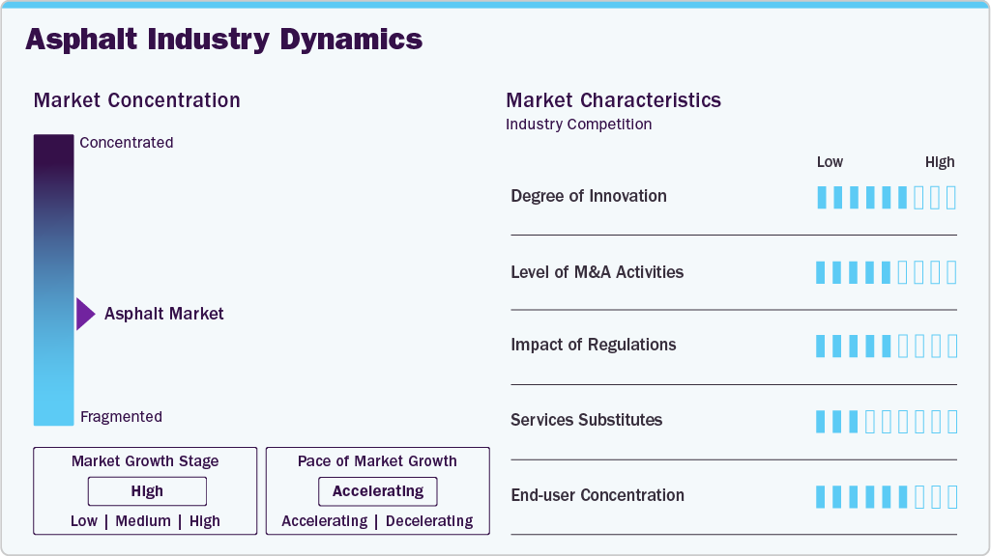Image resolution: width=991 pixels, height=556 pixels.
Task: Click the Industry Competition subtitle
Action: 578,125
